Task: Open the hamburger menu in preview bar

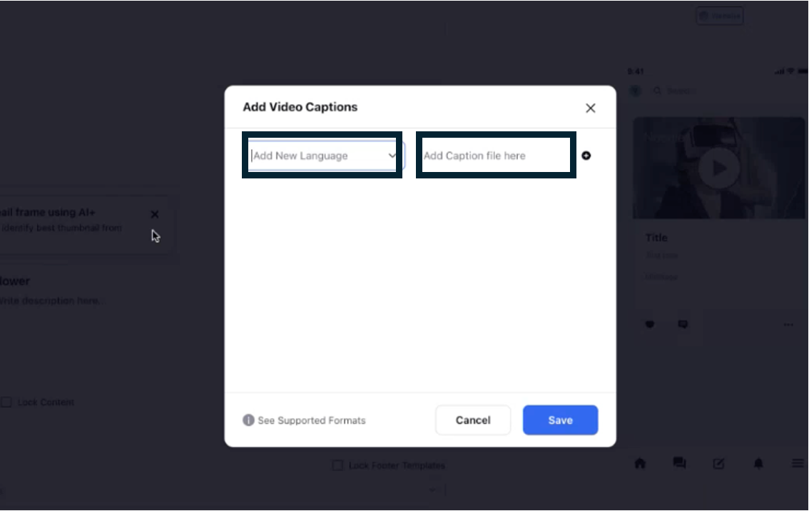Action: pyautogui.click(x=798, y=463)
